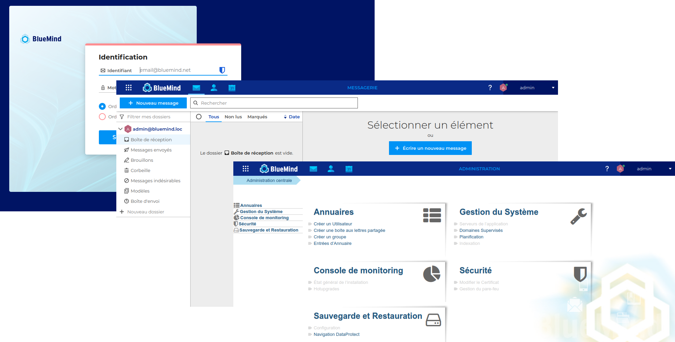Collapse the admin@bluemind.loc folder tree
Screen dimensions: 675x342
tap(120, 129)
